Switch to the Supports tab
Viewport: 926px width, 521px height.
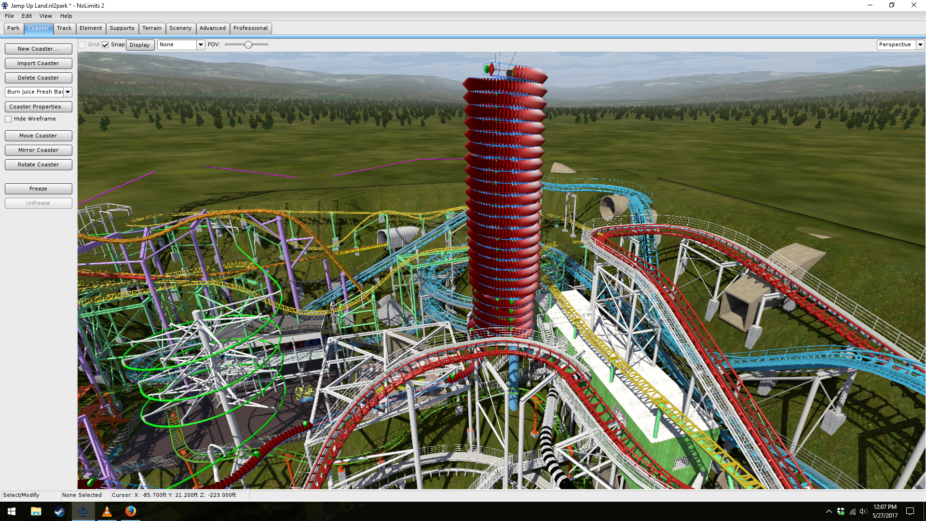pyautogui.click(x=122, y=28)
